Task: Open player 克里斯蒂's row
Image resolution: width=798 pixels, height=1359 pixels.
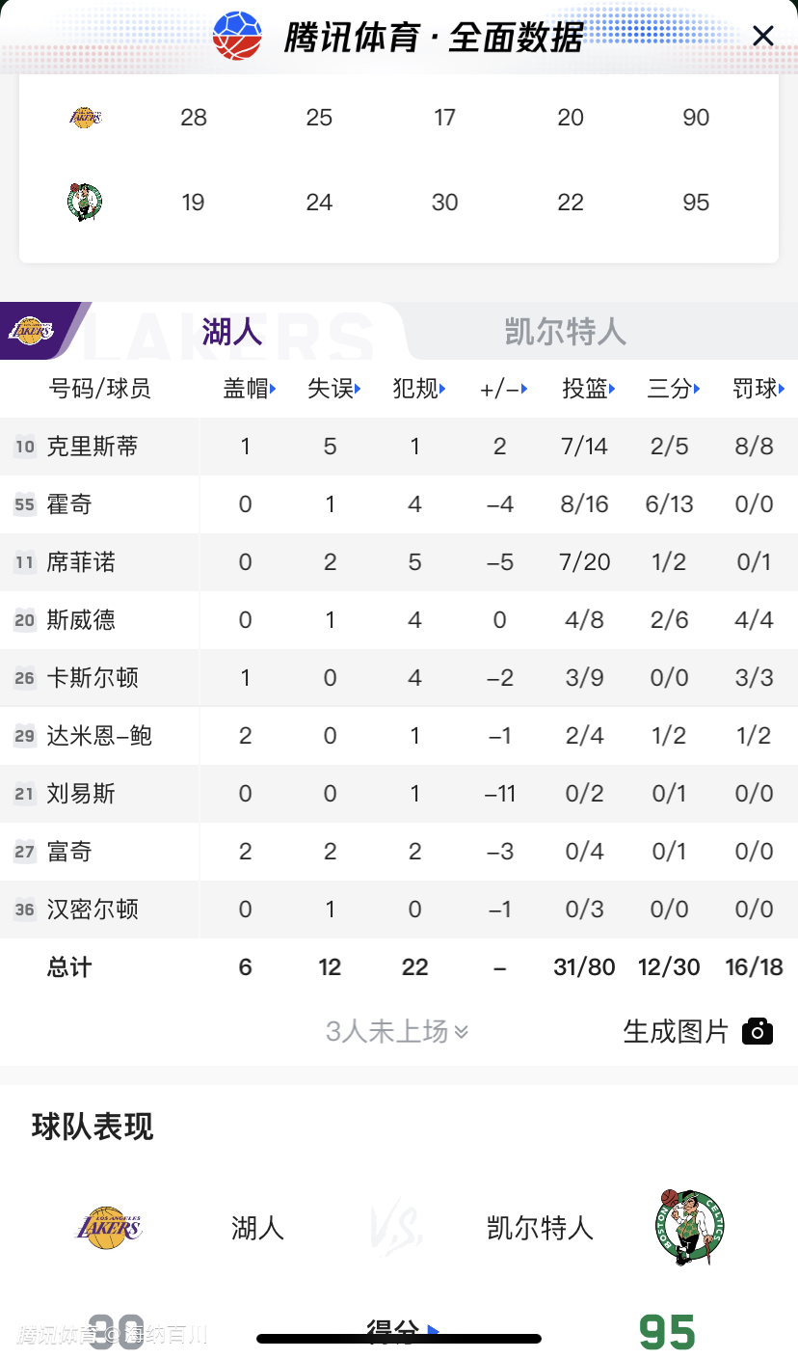Action: (93, 447)
